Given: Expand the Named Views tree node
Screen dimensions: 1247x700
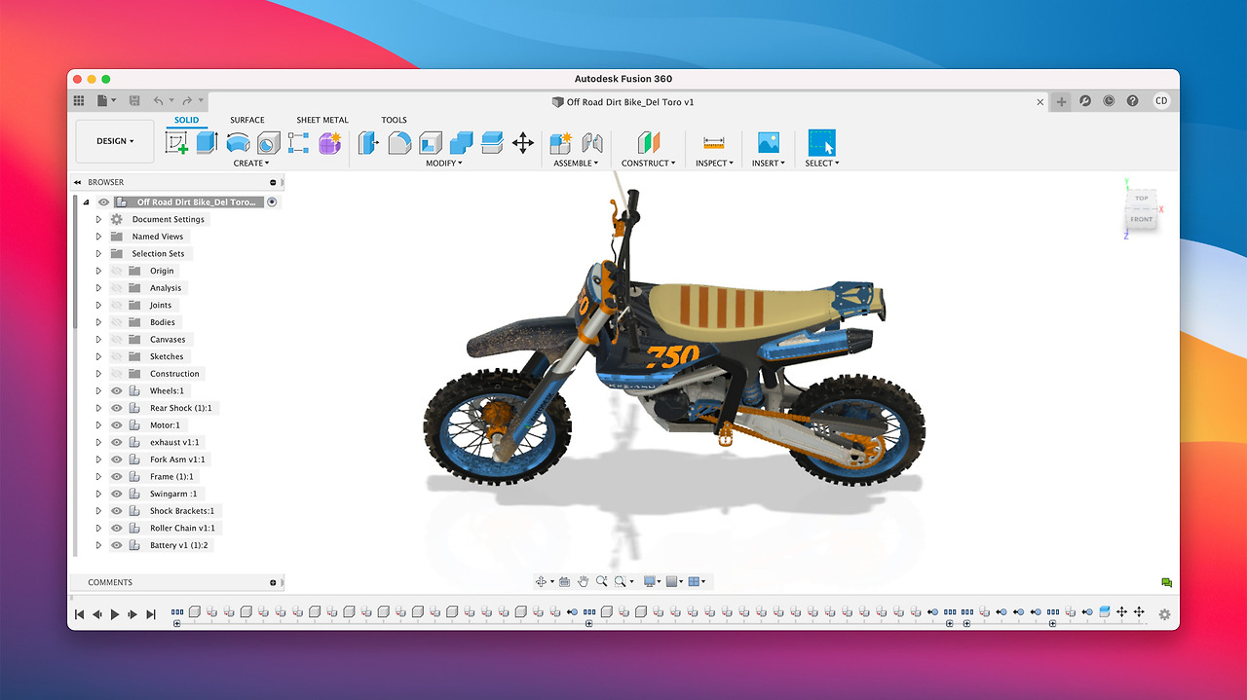Looking at the screenshot, I should tap(98, 237).
